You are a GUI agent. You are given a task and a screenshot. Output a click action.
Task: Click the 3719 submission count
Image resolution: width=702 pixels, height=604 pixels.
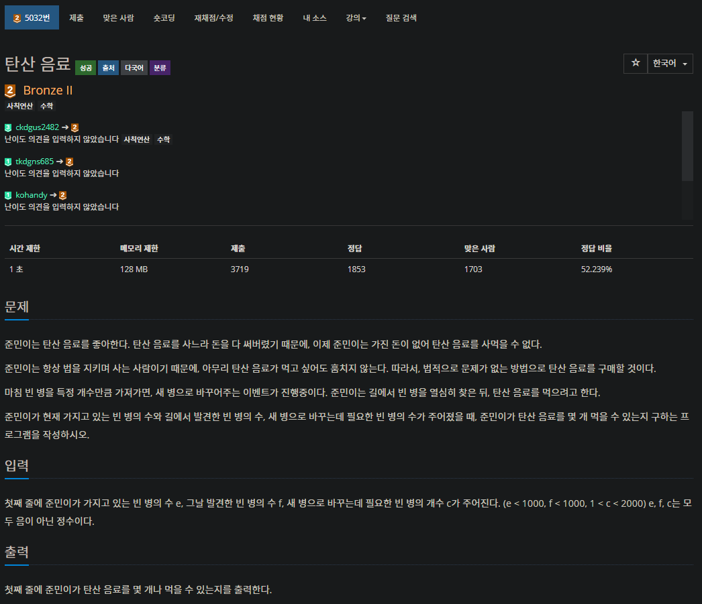click(240, 269)
